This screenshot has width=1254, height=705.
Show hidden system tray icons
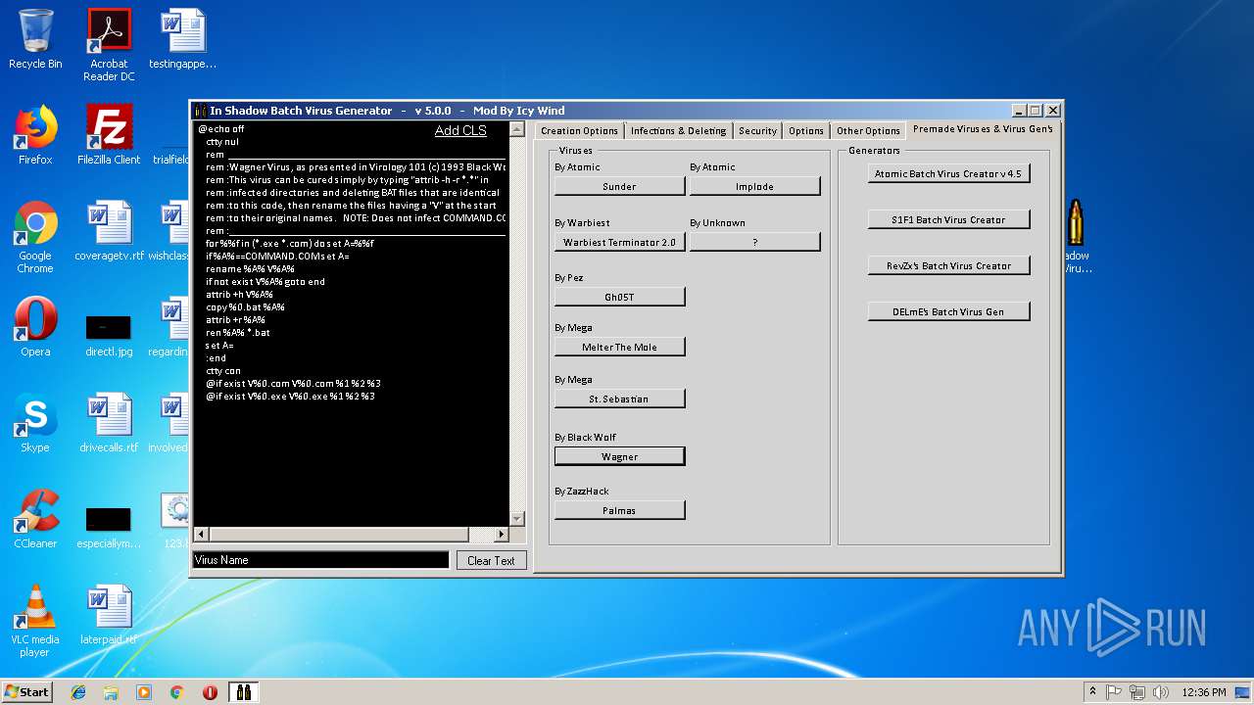pyautogui.click(x=1092, y=692)
